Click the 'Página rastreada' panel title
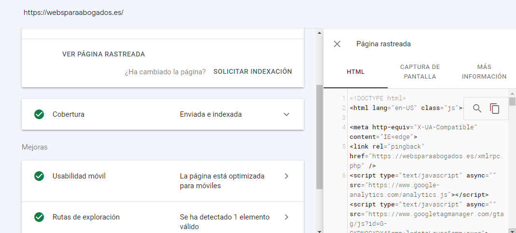 (383, 44)
